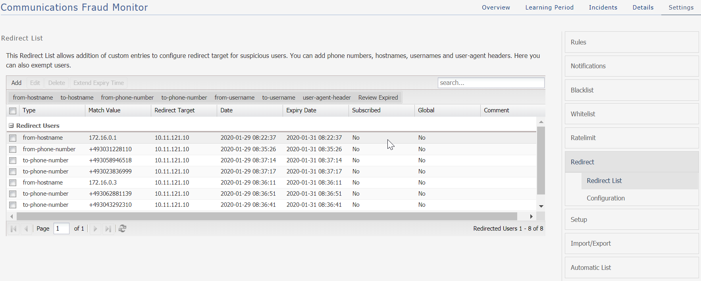The height and width of the screenshot is (281, 701).
Task: Click date cell 2020-01-29 08:35:26
Action: [x=248, y=149]
